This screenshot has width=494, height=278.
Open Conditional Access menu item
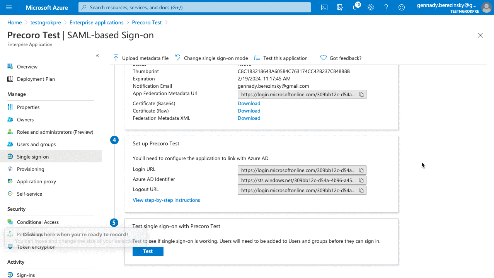pyautogui.click(x=38, y=222)
